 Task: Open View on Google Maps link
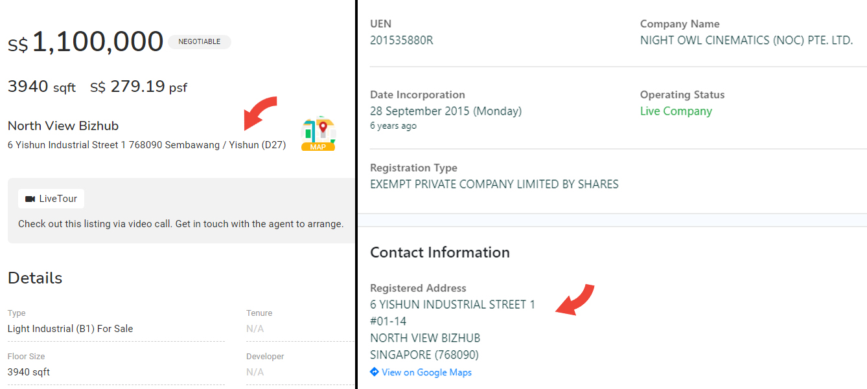pyautogui.click(x=426, y=372)
